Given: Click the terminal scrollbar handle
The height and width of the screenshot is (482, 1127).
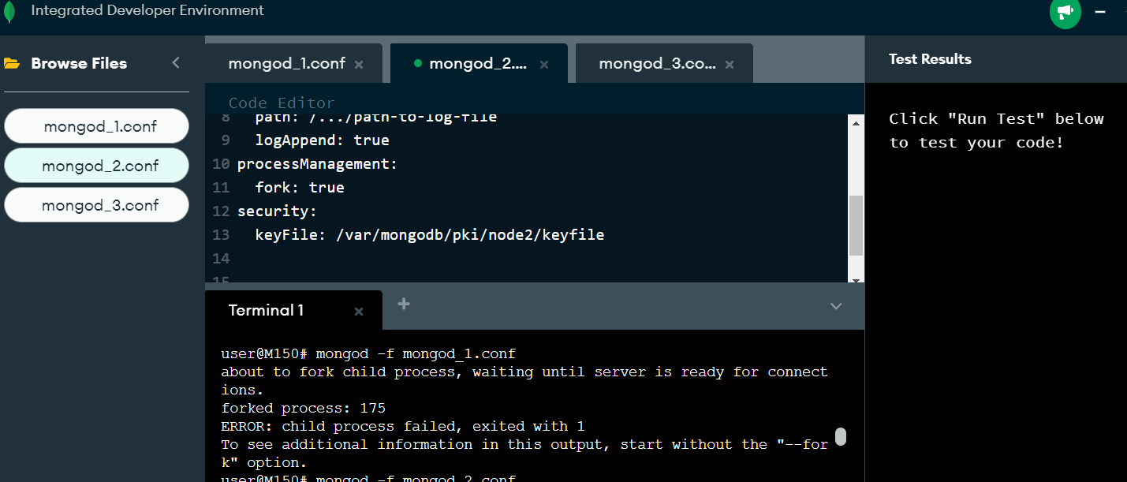Looking at the screenshot, I should 841,436.
